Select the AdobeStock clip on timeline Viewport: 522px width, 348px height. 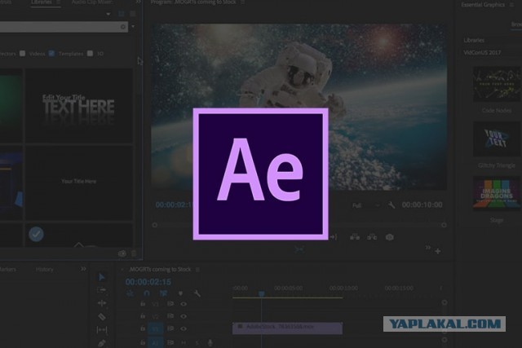[x=287, y=328]
